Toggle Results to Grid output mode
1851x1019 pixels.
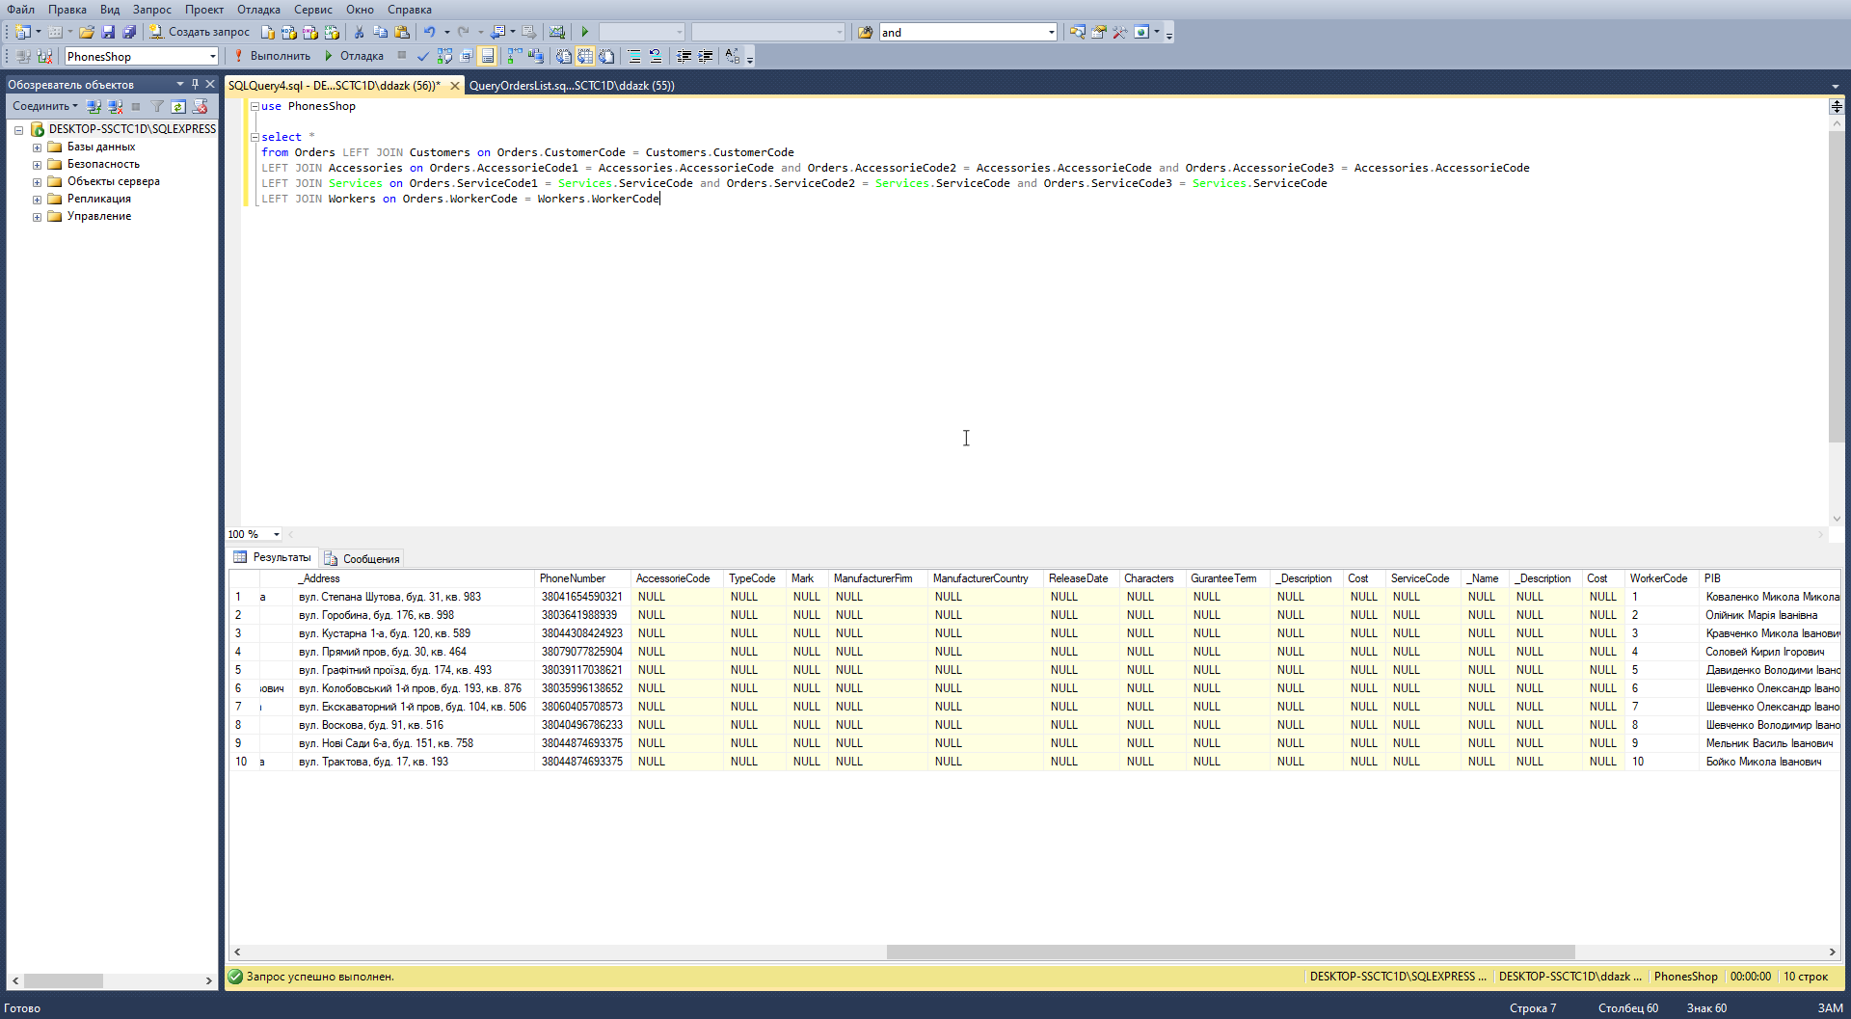pos(585,56)
